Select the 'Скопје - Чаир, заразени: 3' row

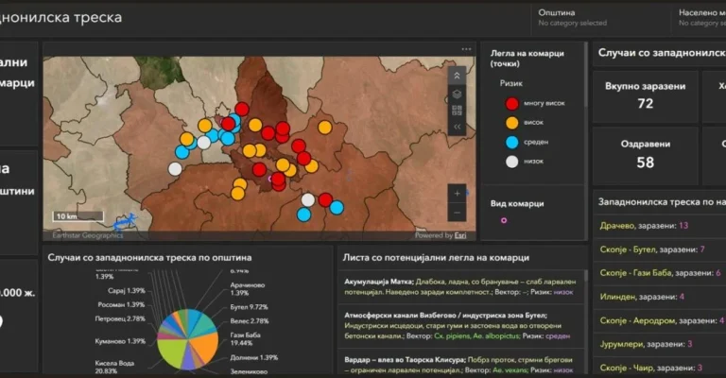(x=659, y=368)
